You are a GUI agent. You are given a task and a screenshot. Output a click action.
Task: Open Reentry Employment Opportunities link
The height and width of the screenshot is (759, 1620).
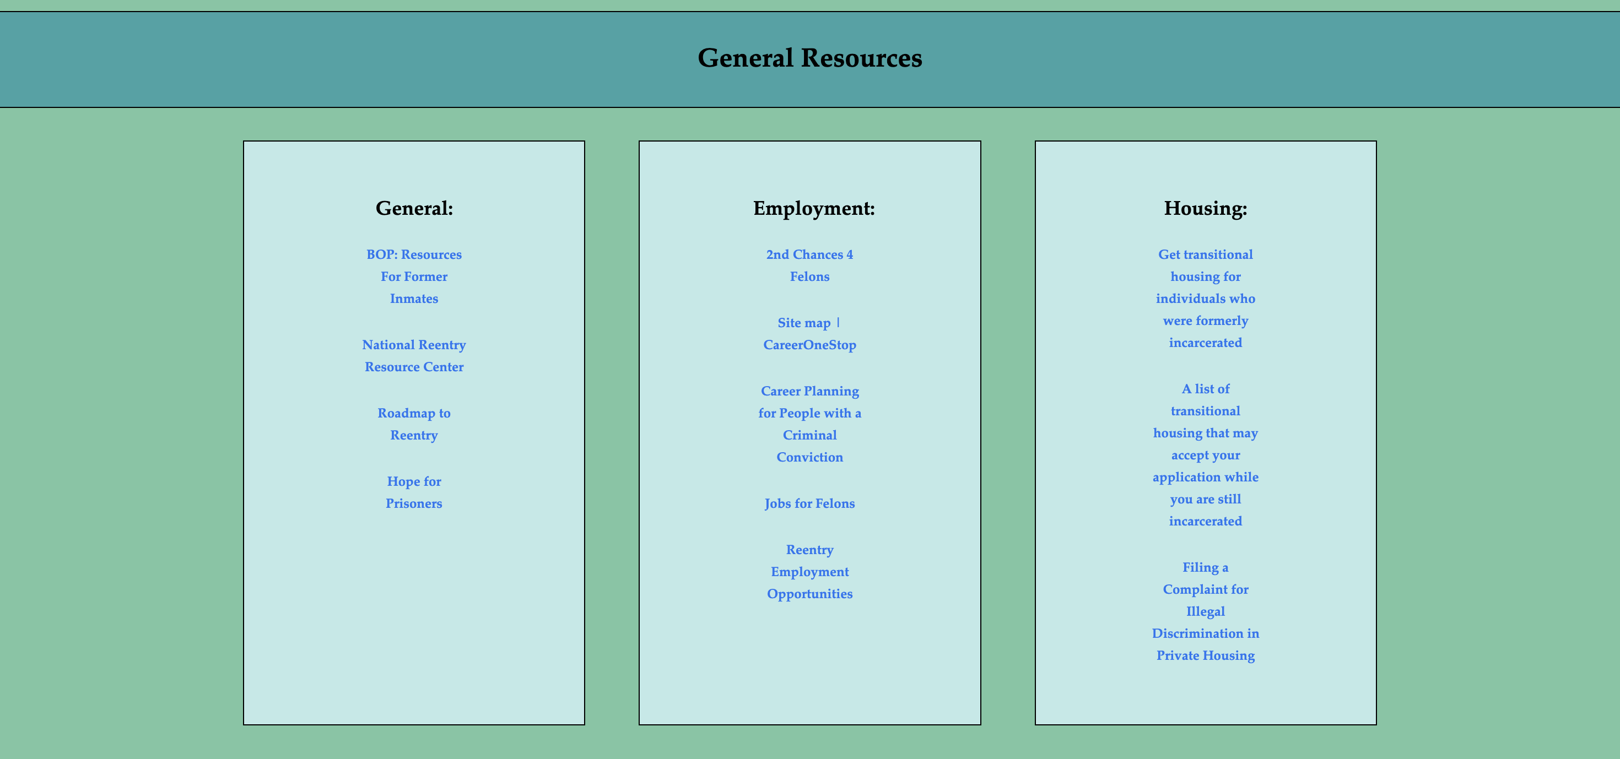pyautogui.click(x=809, y=572)
